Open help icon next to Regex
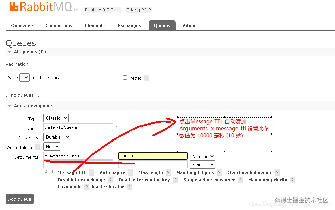 [x=146, y=78]
